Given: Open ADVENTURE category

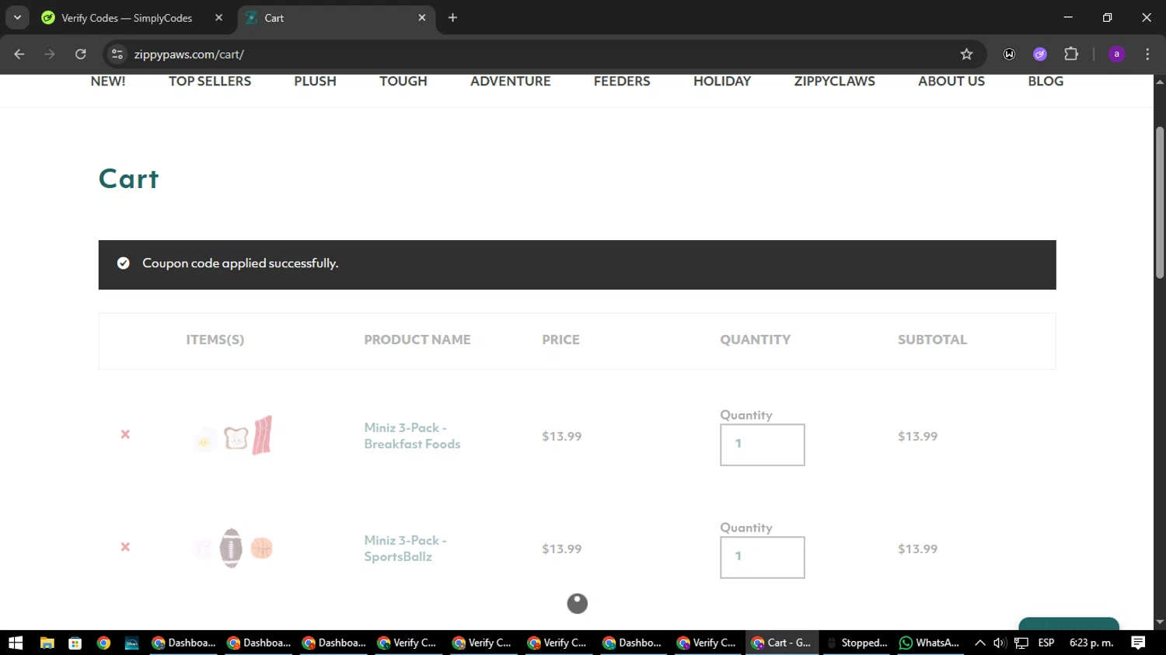Looking at the screenshot, I should pyautogui.click(x=510, y=82).
